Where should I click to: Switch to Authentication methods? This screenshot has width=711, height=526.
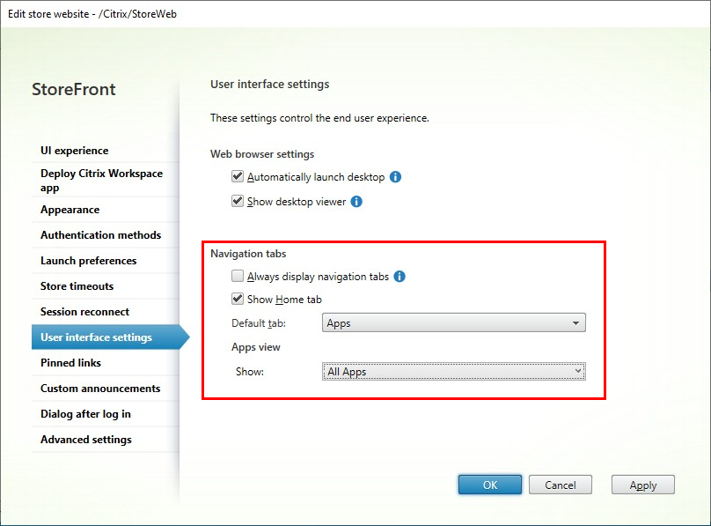tap(99, 235)
